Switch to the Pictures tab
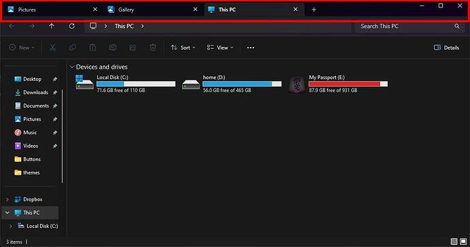This screenshot has height=247, width=470. click(52, 10)
